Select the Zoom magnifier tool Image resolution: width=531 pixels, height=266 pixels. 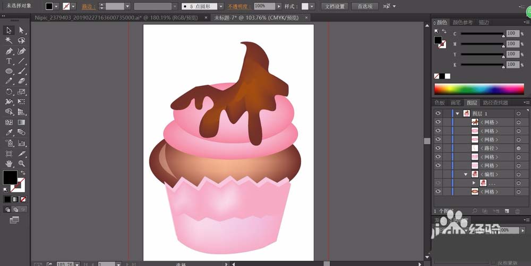(x=22, y=164)
